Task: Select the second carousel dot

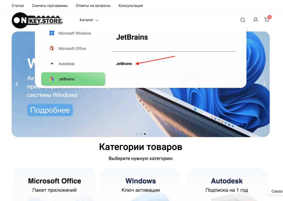Action: click(141, 134)
